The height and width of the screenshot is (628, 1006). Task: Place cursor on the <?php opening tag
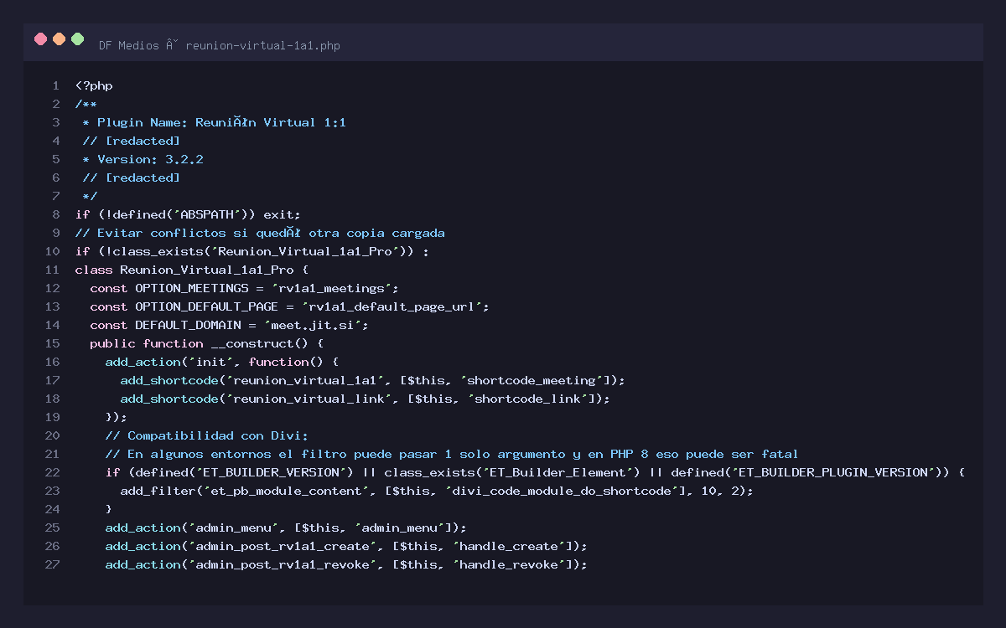click(x=94, y=85)
